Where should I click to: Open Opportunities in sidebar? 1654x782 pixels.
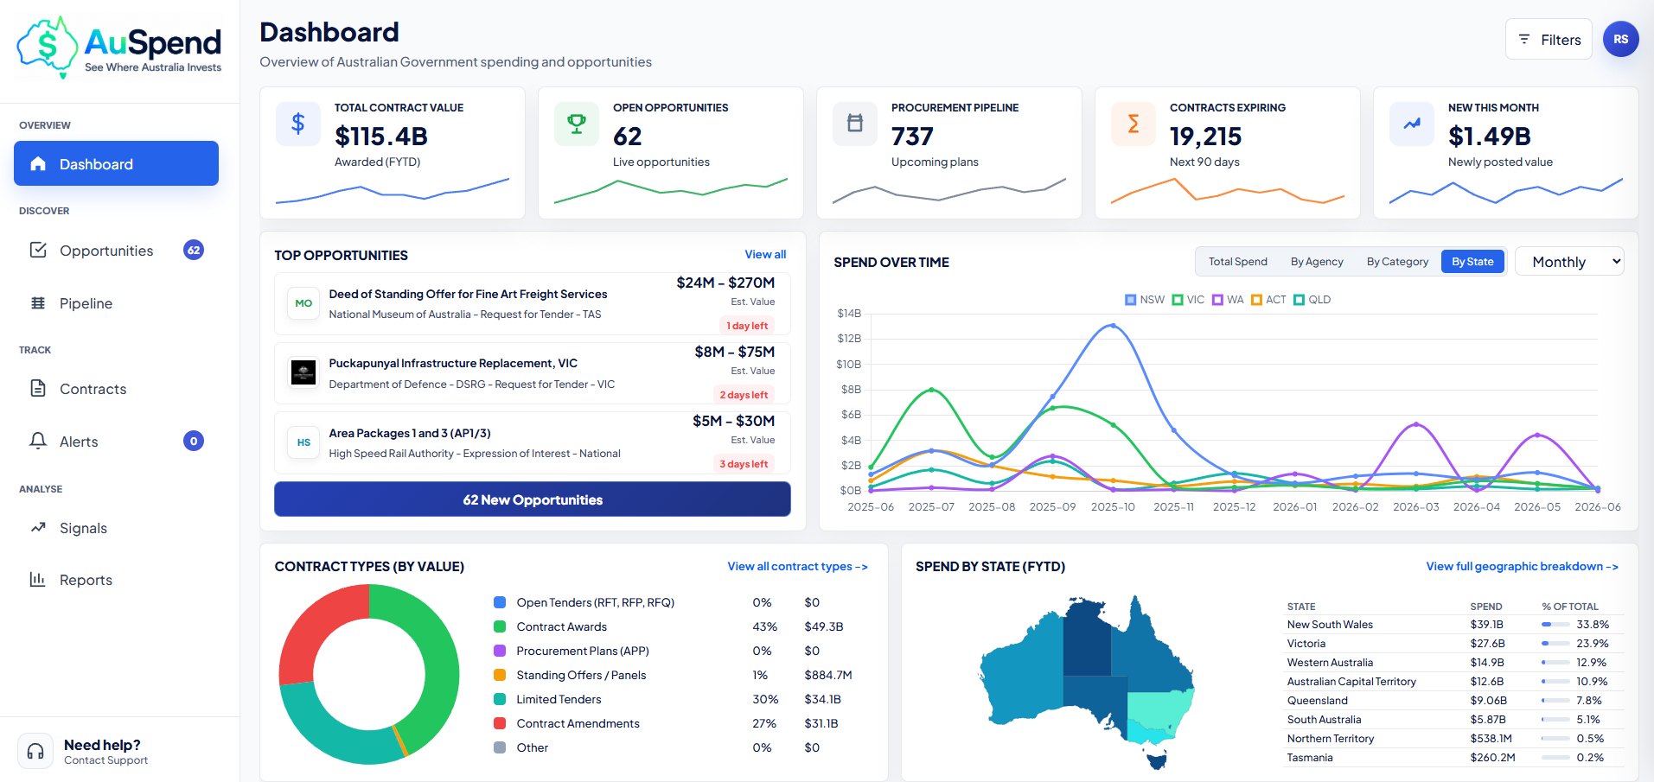pyautogui.click(x=116, y=250)
